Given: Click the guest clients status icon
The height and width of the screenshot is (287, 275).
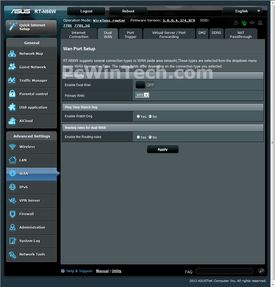Looking at the screenshot, I should tap(236, 23).
